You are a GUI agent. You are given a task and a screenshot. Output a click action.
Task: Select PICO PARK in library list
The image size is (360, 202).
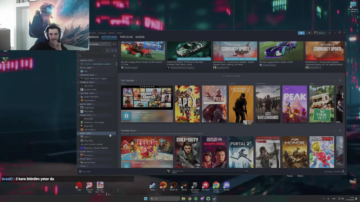tap(88, 111)
